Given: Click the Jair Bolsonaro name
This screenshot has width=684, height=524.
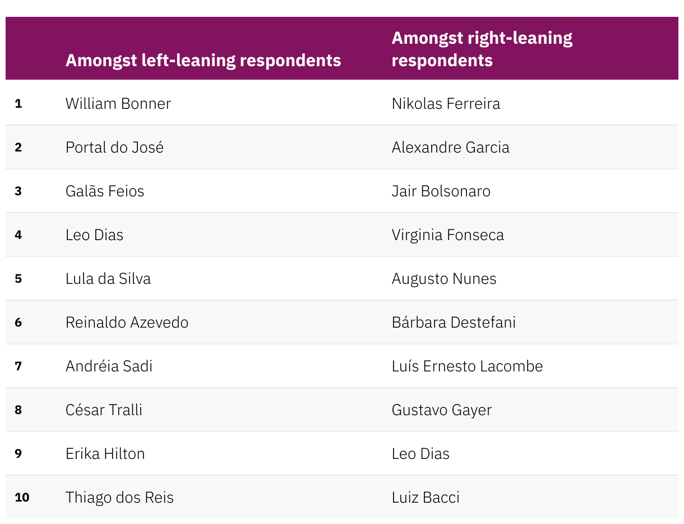Looking at the screenshot, I should (441, 191).
